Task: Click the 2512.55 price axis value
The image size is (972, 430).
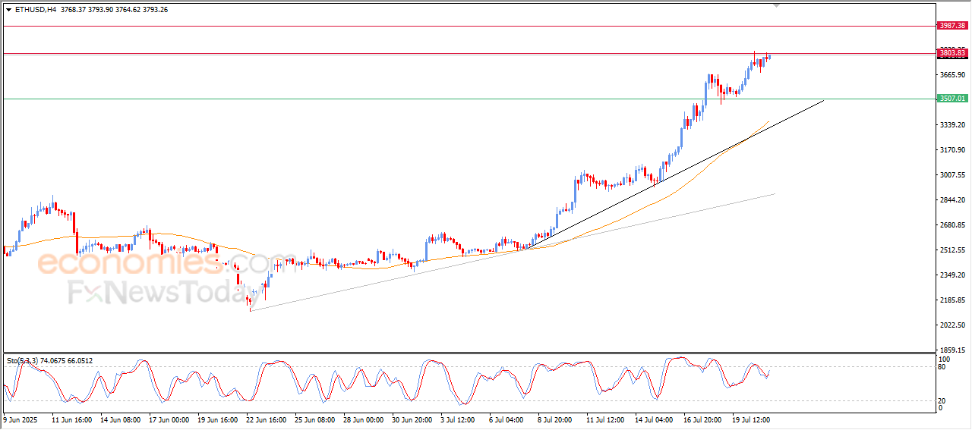Action: (952, 250)
